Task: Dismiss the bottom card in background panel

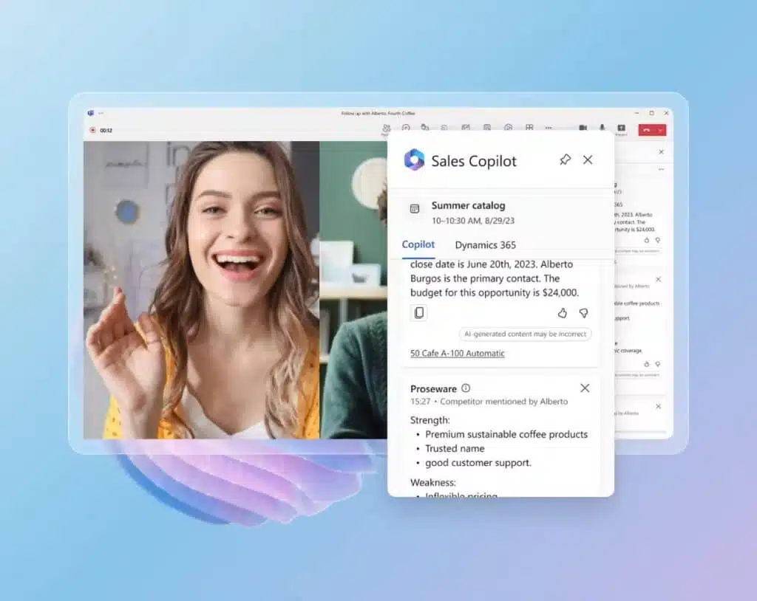Action: pyautogui.click(x=659, y=406)
